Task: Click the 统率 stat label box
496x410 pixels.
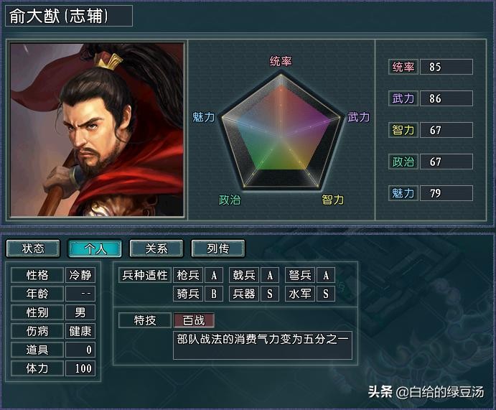Action: coord(403,67)
